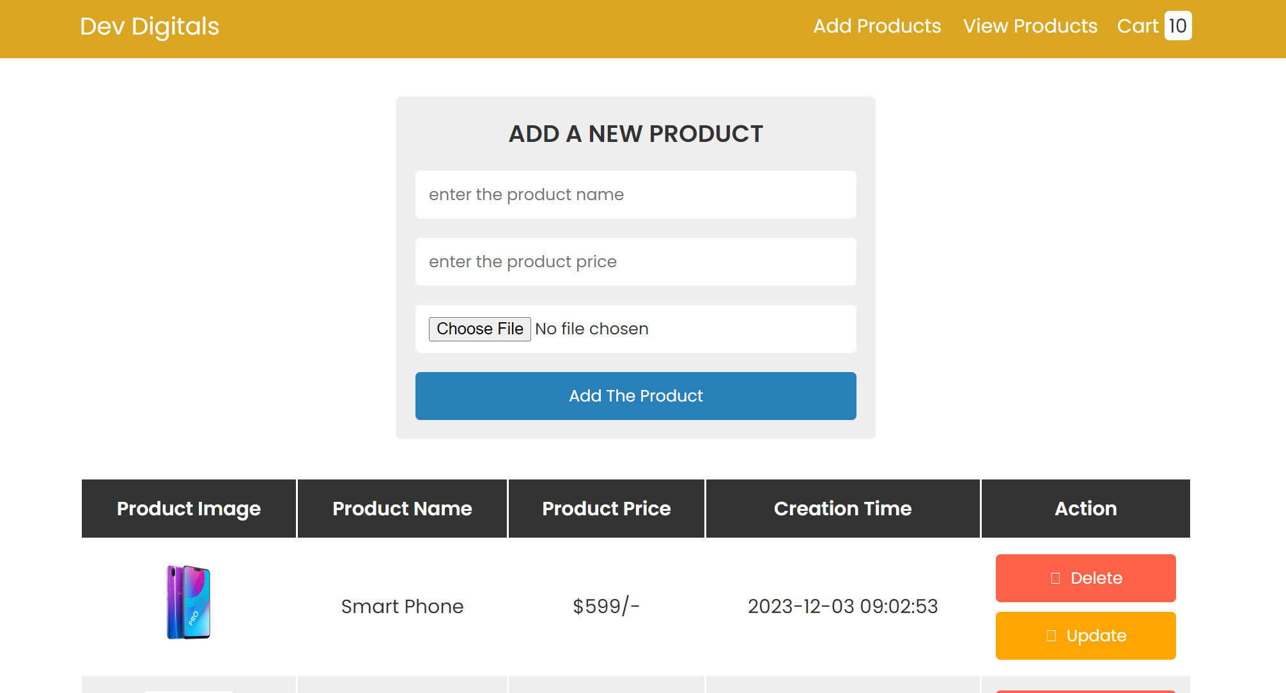Image resolution: width=1286 pixels, height=693 pixels.
Task: Click the Smart Phone product image
Action: pos(189,602)
